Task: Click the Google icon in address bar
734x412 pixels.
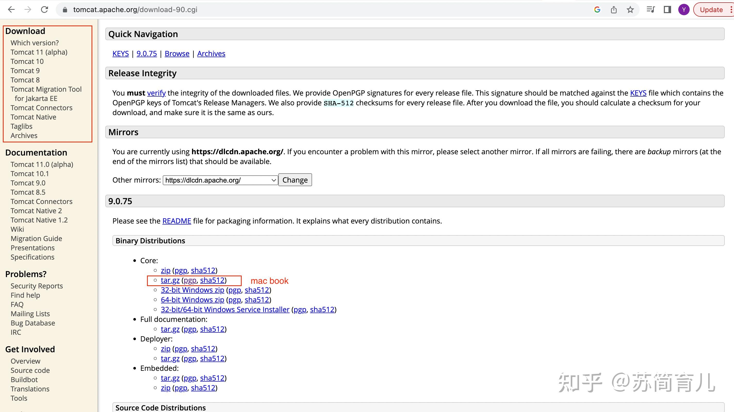Action: pos(597,10)
